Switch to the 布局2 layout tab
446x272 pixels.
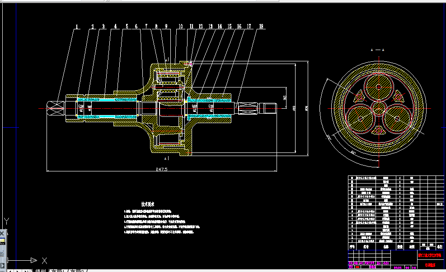[77, 271]
